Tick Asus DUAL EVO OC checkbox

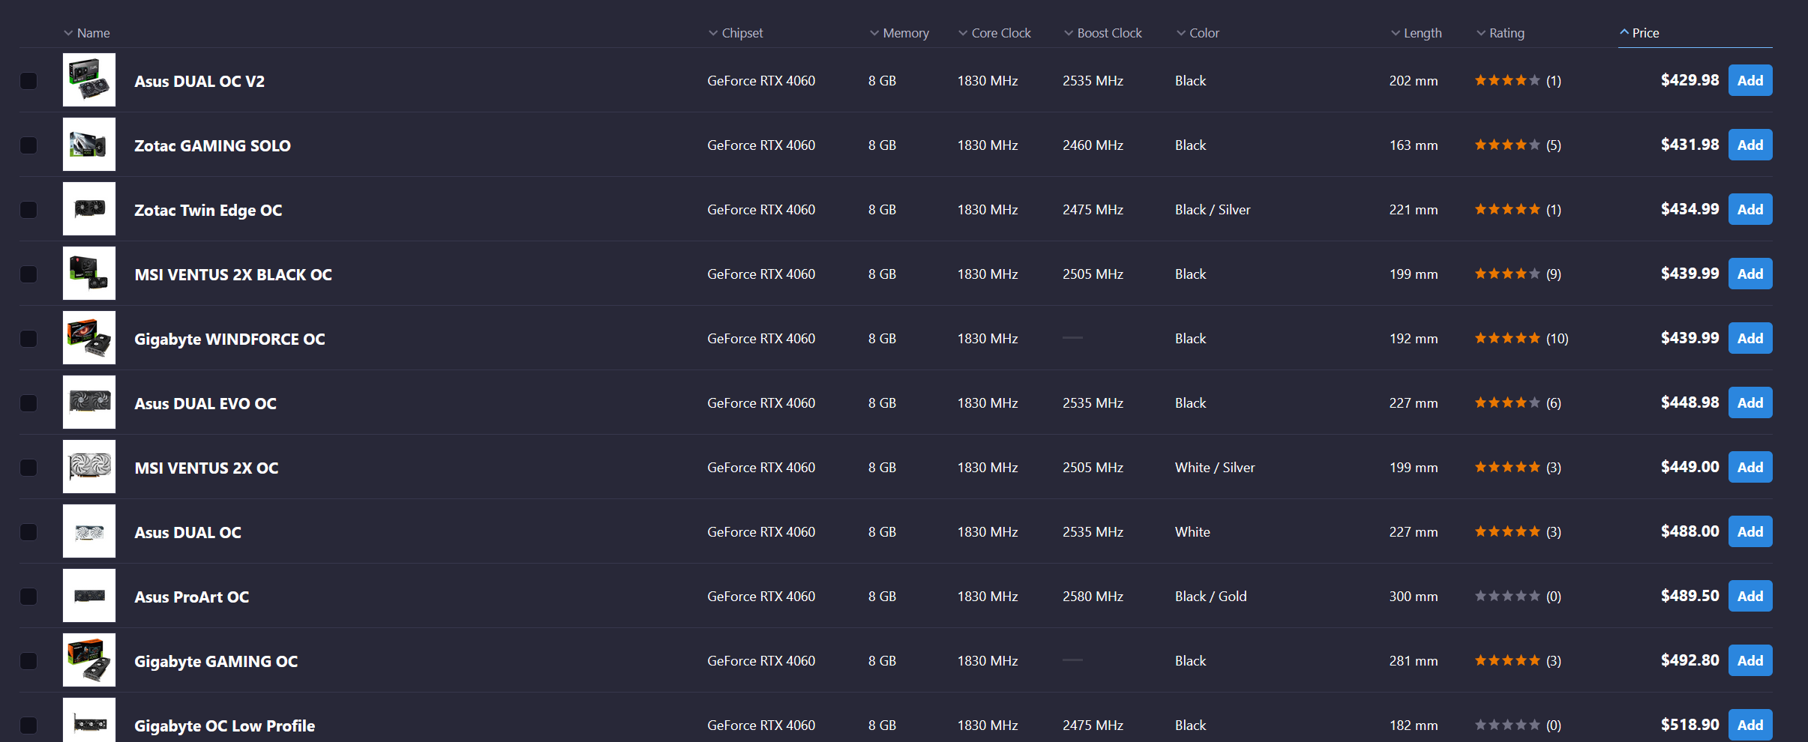[28, 402]
